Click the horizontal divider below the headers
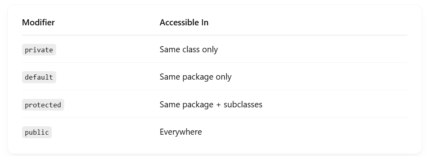The image size is (429, 156). point(214,35)
